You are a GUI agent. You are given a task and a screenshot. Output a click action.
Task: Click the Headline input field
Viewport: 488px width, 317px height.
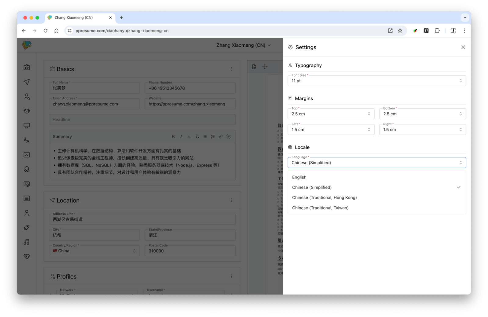point(142,120)
